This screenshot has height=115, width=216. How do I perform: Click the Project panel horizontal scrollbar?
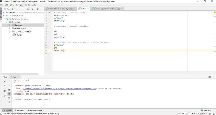[20, 74]
